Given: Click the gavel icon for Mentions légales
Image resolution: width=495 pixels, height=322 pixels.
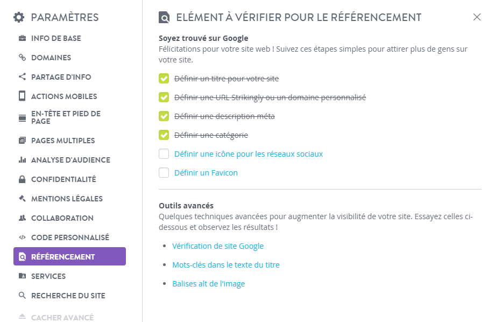Looking at the screenshot, I should [x=22, y=199].
